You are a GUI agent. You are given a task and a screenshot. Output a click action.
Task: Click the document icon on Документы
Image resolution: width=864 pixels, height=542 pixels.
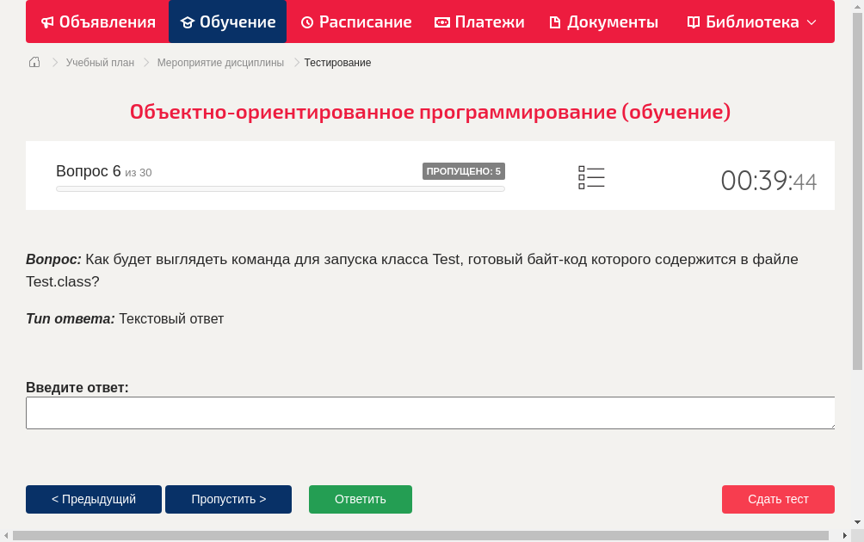[553, 22]
